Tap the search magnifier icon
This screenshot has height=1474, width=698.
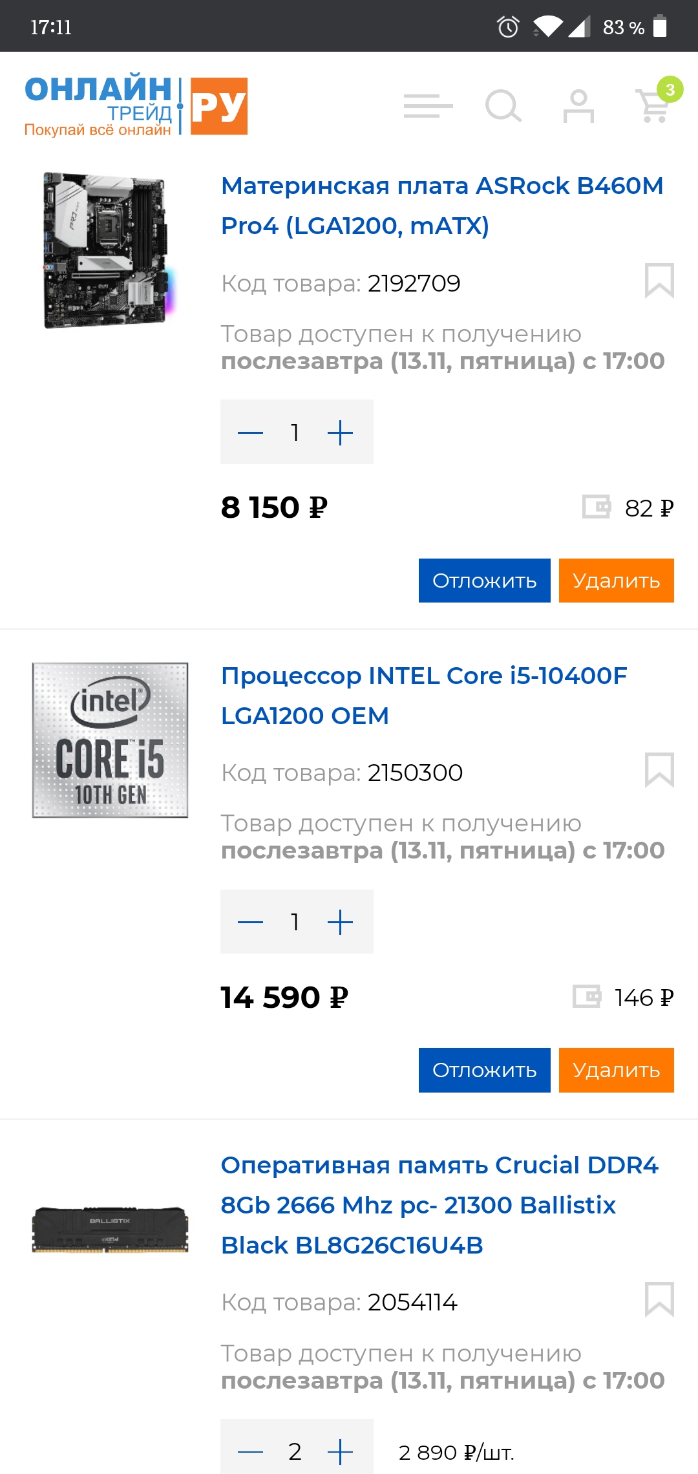pos(503,106)
